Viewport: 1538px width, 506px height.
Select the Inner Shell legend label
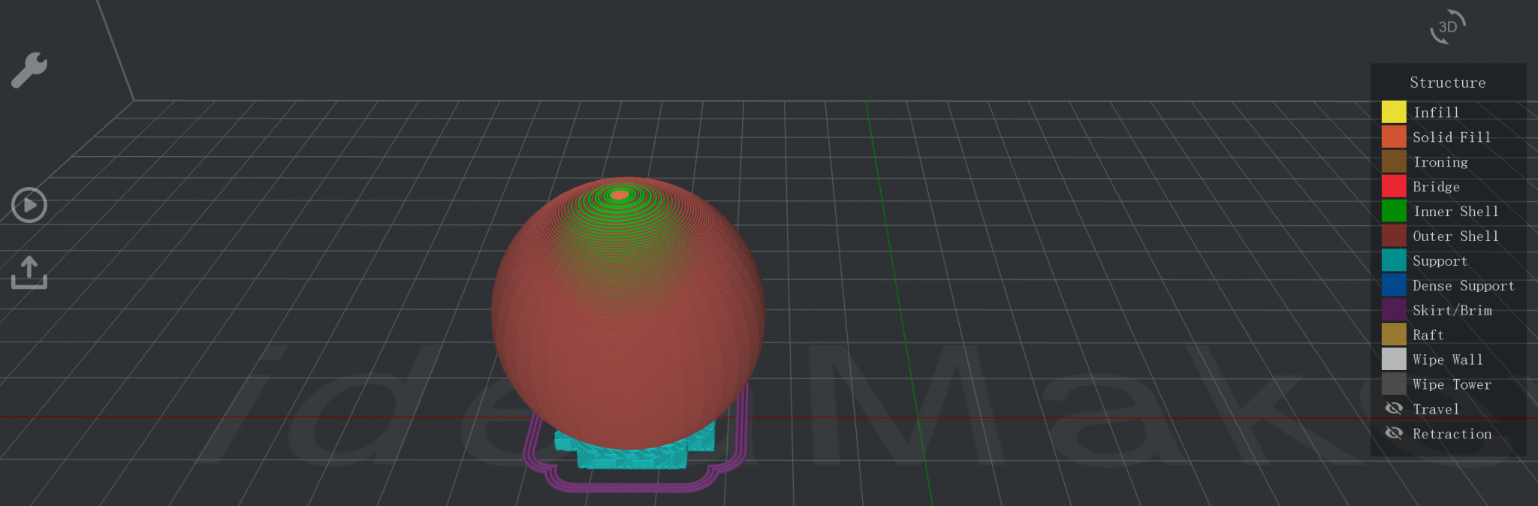click(1455, 212)
